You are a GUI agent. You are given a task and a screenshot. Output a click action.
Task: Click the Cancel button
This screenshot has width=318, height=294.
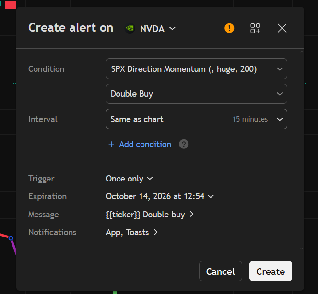221,271
